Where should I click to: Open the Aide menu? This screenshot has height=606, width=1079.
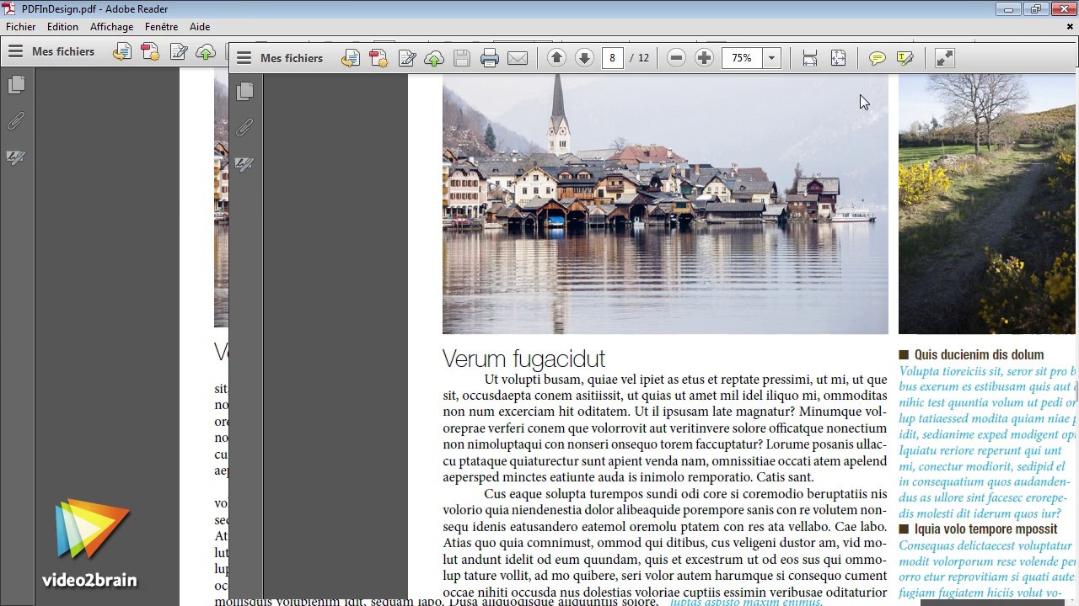tap(200, 27)
